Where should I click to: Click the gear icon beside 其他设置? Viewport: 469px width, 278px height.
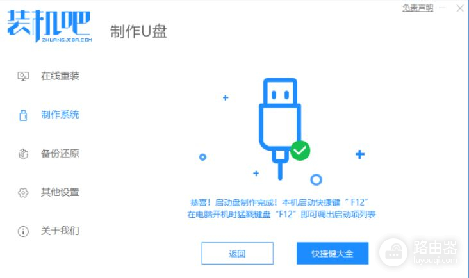[x=23, y=193]
